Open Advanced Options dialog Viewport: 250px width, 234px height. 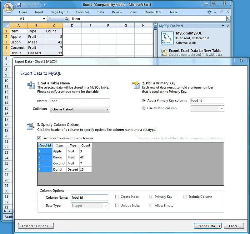pos(36,226)
